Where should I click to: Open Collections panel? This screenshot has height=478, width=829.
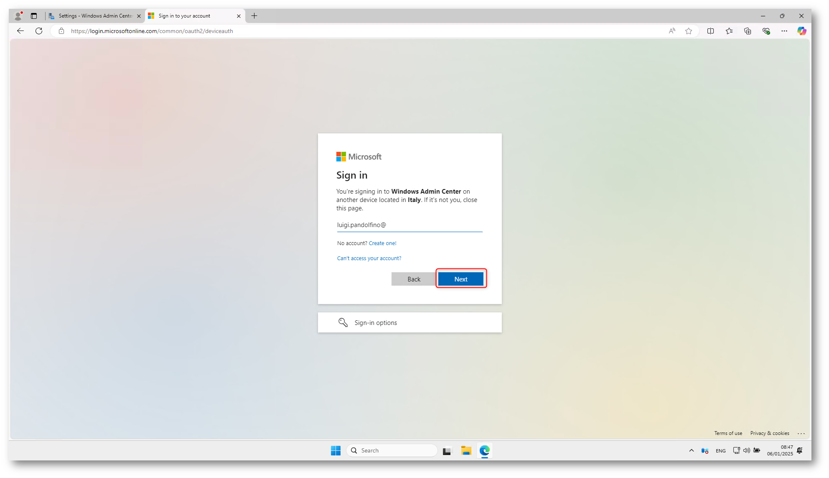(748, 31)
